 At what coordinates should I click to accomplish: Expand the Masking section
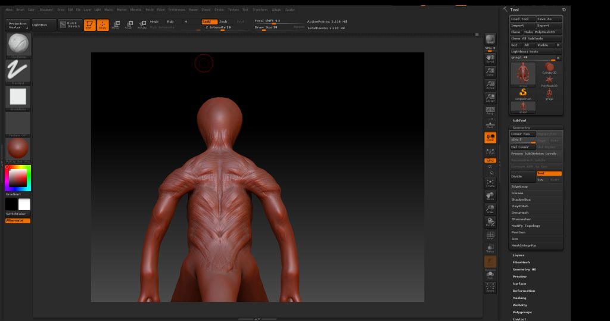(519, 298)
